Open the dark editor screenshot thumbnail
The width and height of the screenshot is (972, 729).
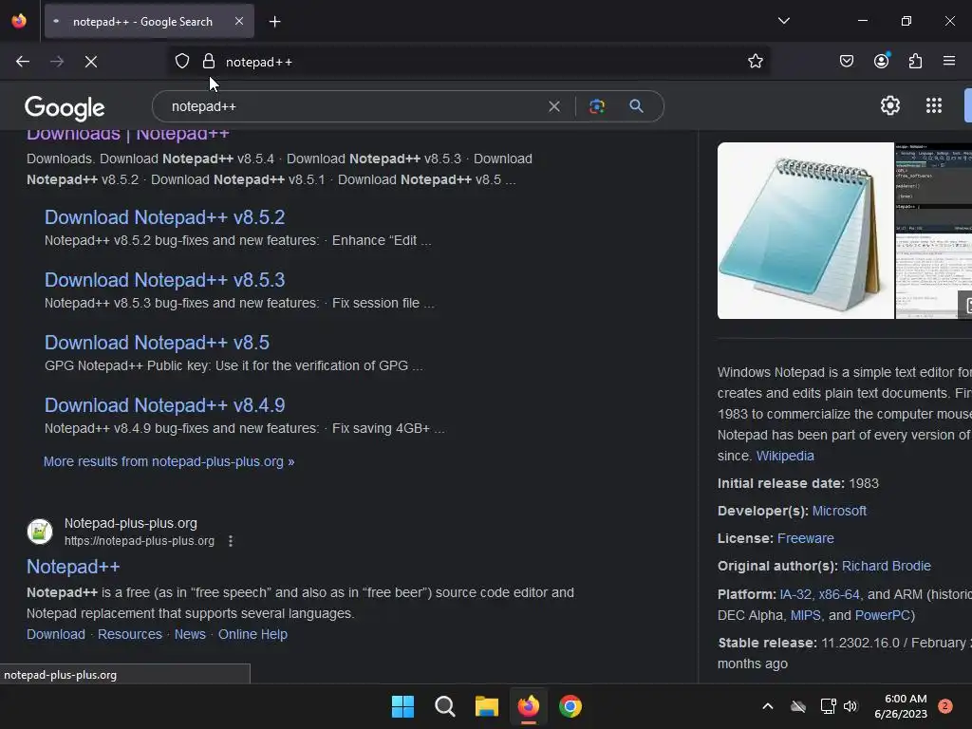click(934, 231)
